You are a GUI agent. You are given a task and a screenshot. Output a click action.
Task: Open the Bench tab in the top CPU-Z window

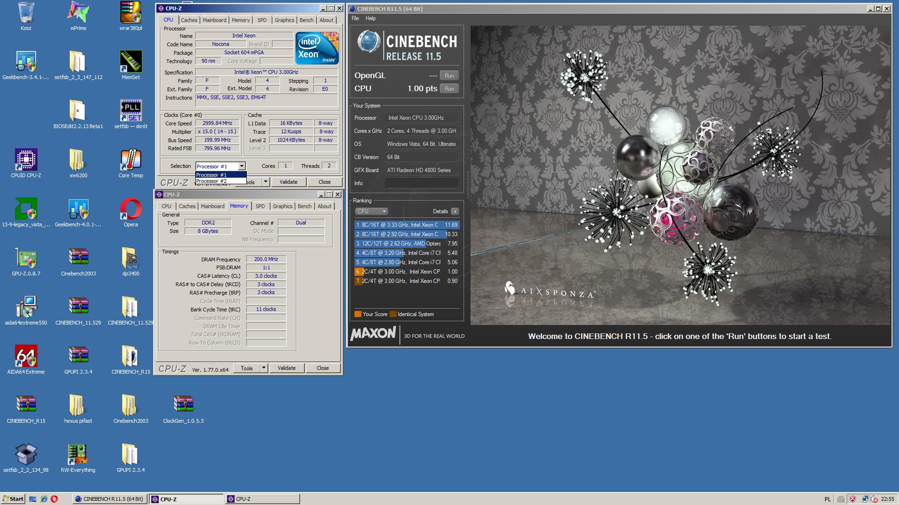point(306,20)
